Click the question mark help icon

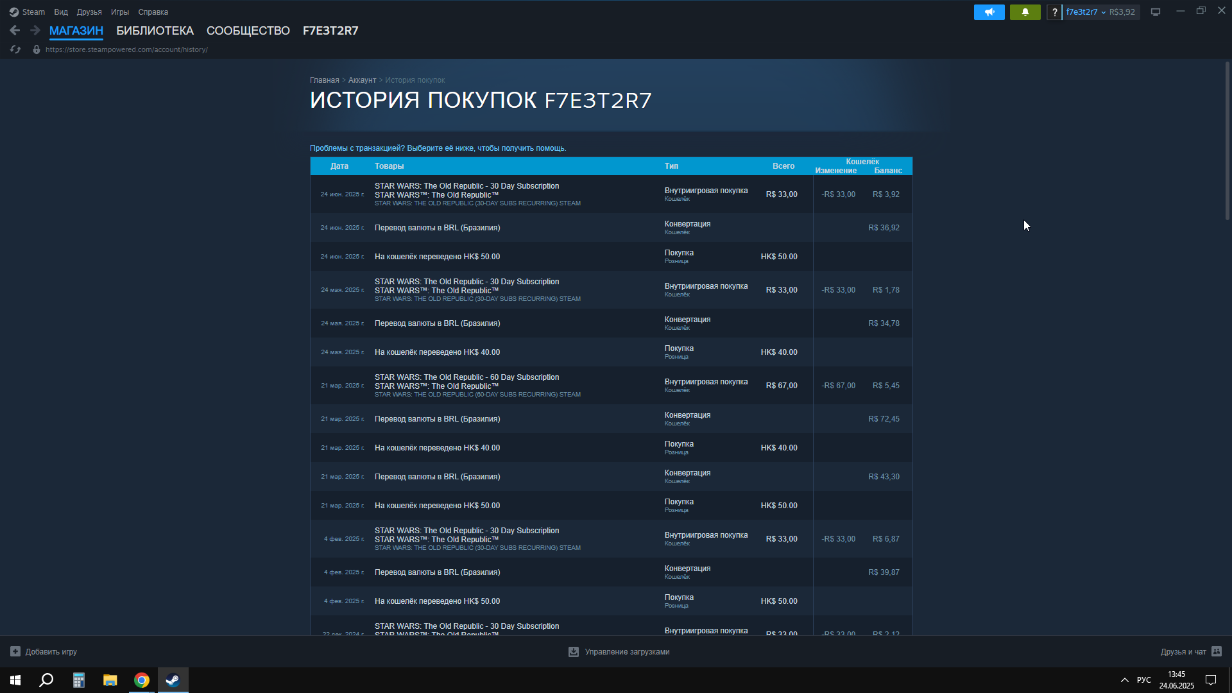click(x=1054, y=12)
